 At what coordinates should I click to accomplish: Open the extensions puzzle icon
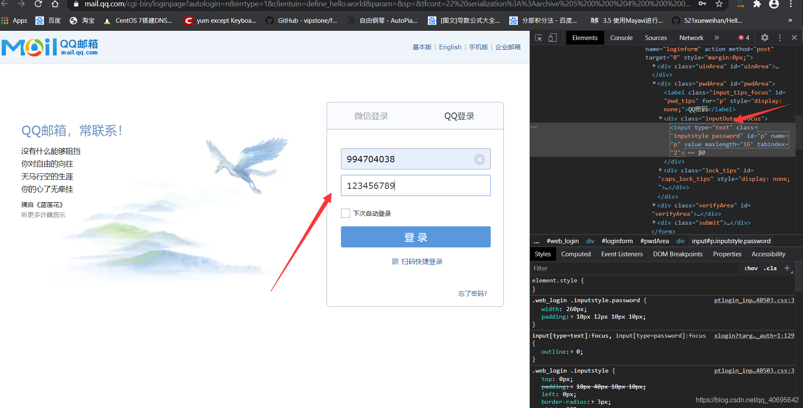757,4
